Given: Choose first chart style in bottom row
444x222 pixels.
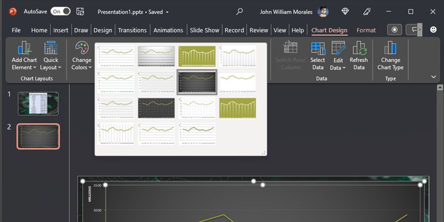Looking at the screenshot, I should pyautogui.click(x=116, y=134).
